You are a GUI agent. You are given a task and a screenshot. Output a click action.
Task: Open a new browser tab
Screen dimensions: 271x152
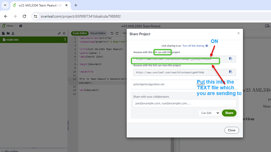(76, 5)
